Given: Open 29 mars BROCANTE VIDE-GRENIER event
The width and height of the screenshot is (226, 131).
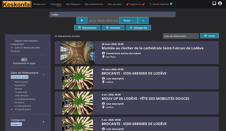Looking at the screenshot, I should (x=134, y=73).
